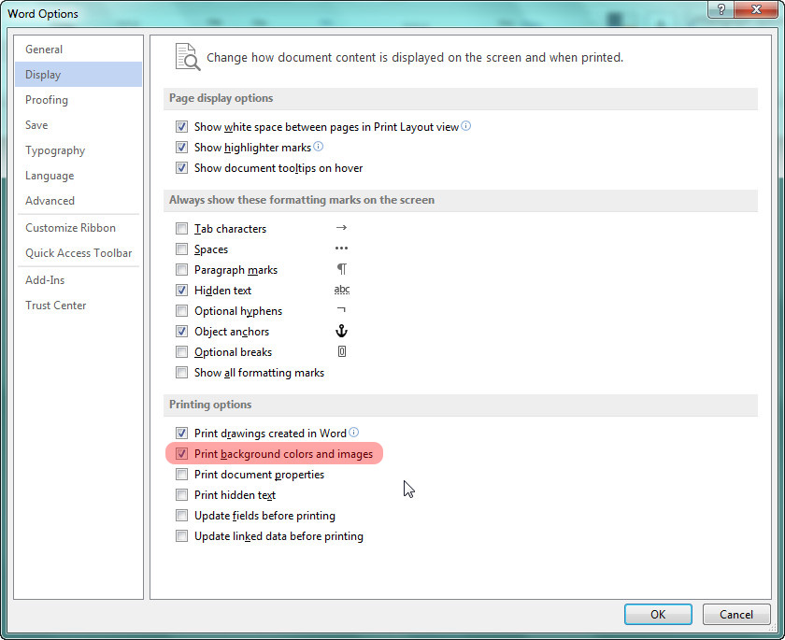The image size is (785, 640).
Task: Click the Cancel button
Action: [736, 614]
